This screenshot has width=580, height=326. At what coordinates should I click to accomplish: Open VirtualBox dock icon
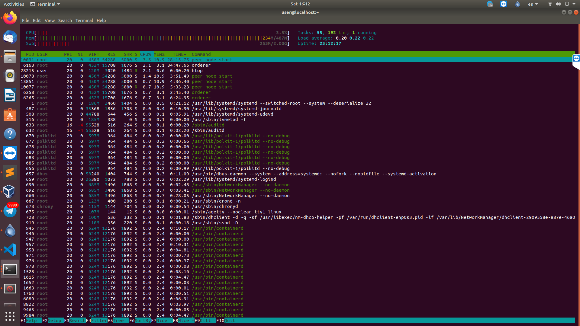10,191
